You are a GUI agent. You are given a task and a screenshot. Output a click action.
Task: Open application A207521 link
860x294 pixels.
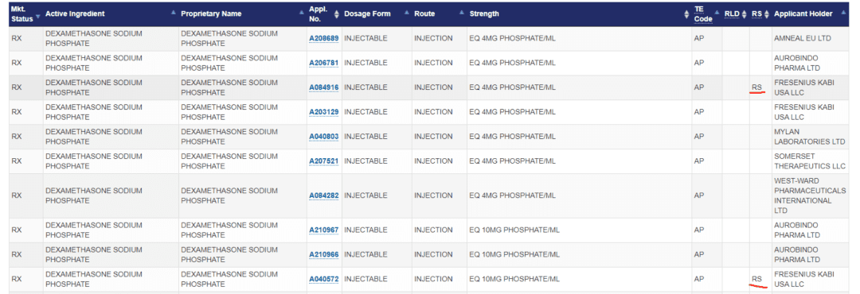323,161
